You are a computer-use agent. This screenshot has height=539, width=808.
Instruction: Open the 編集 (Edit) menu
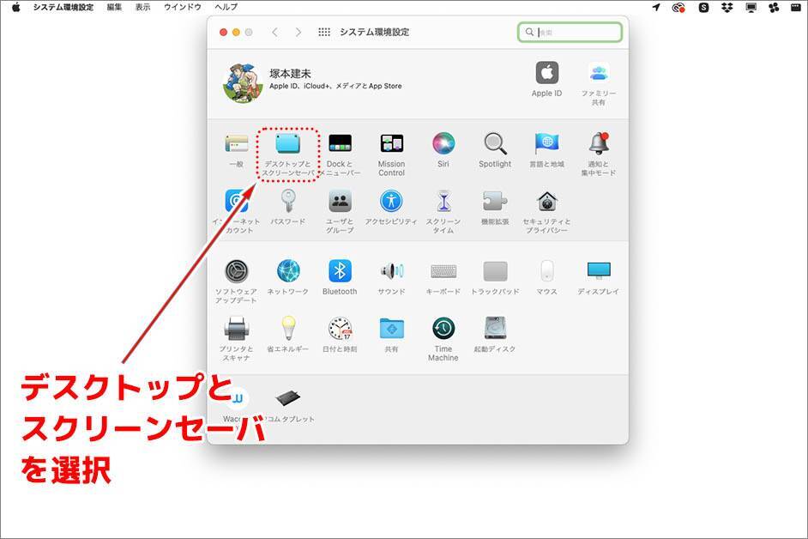click(x=114, y=7)
